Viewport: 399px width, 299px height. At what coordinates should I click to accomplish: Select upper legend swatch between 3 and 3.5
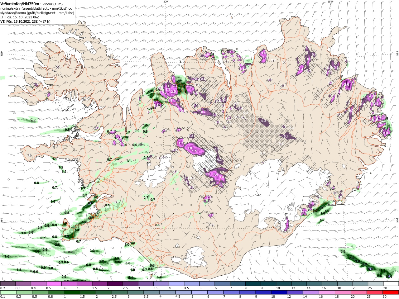coord(146,284)
